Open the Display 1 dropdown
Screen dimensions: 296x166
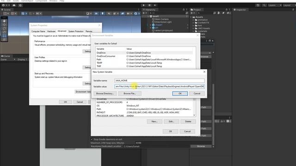tap(22, 59)
